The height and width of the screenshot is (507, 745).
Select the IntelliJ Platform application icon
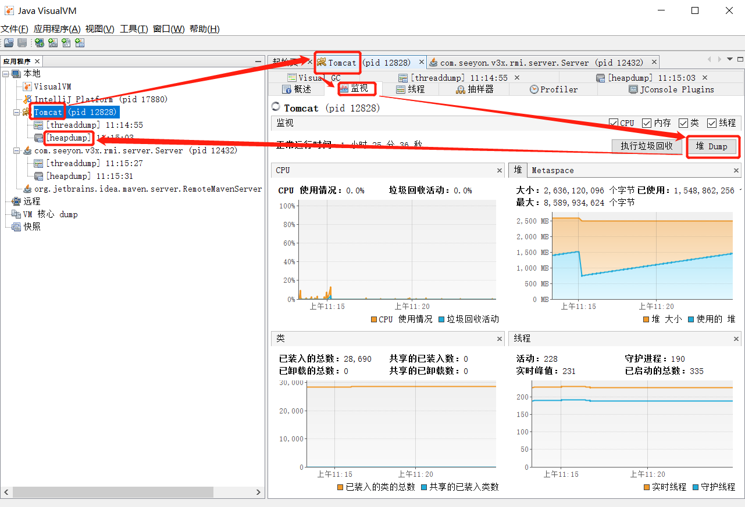point(27,99)
